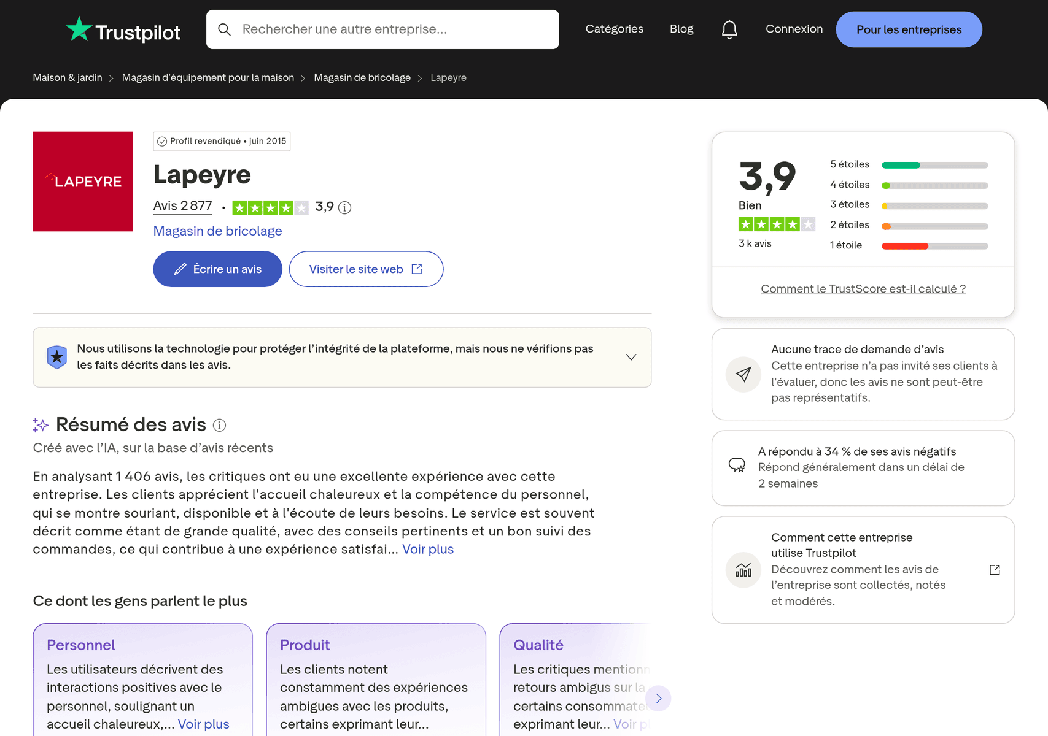
Task: Open the Produit topic card
Action: click(376, 680)
